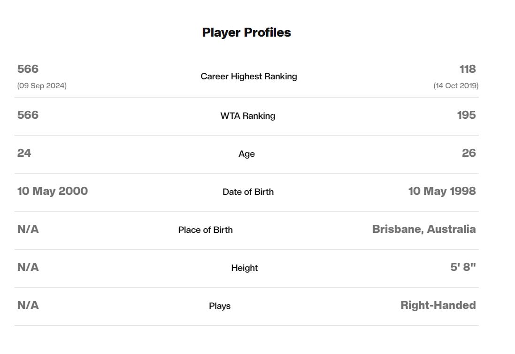Click the age value 26
Screen dimensions: 515x354
click(469, 153)
